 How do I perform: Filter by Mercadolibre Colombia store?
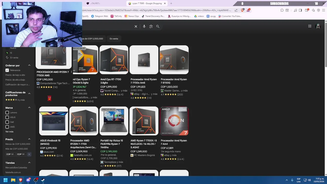pos(16,168)
